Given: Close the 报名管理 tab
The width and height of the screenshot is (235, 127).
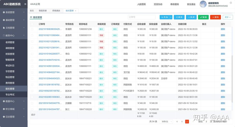Looking at the screenshot, I should click(x=76, y=11).
